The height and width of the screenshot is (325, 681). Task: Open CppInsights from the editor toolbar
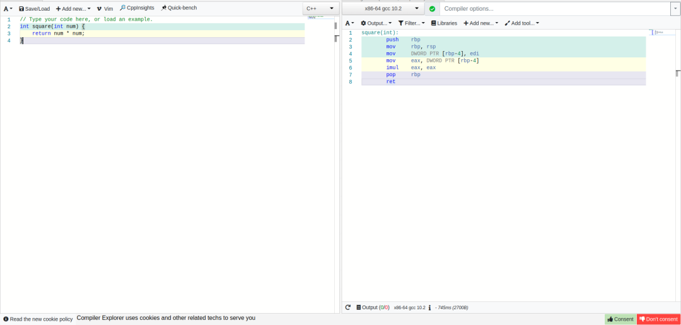137,8
